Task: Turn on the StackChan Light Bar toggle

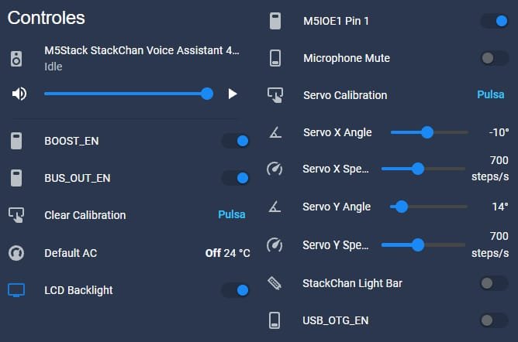Action: pos(494,283)
